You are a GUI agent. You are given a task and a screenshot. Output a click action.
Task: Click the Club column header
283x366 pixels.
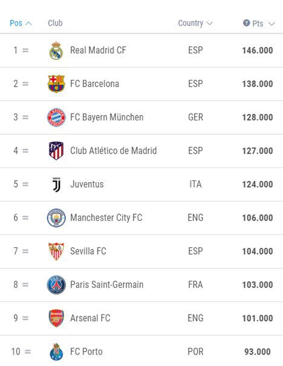[55, 23]
